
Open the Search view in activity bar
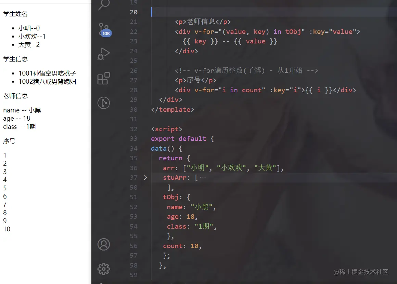coord(104,4)
